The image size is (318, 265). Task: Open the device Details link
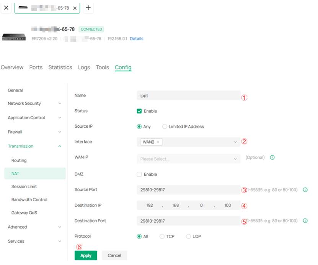(x=136, y=39)
